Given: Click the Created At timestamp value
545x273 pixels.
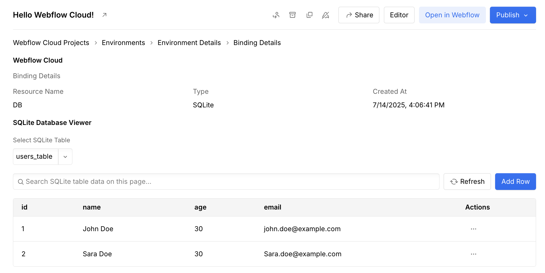Looking at the screenshot, I should click(x=409, y=105).
